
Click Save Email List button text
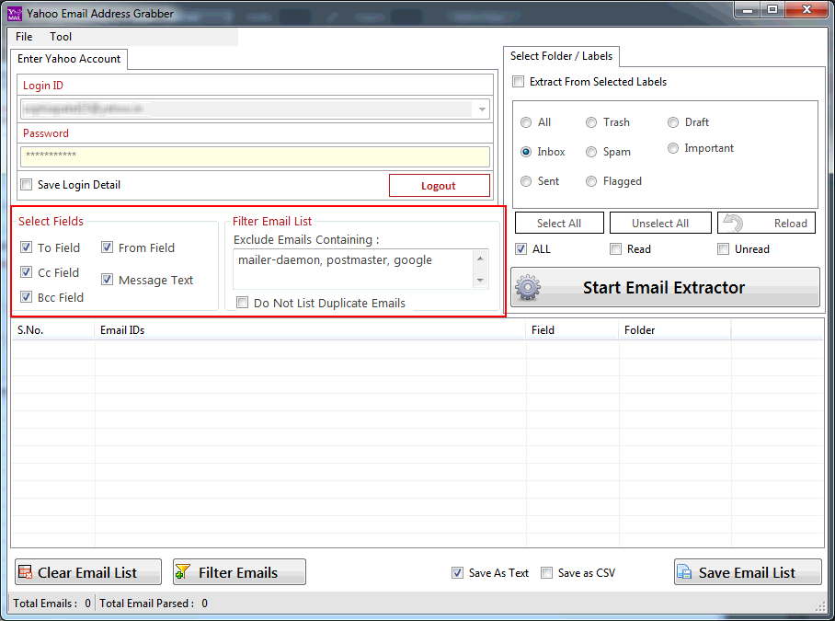coord(747,572)
